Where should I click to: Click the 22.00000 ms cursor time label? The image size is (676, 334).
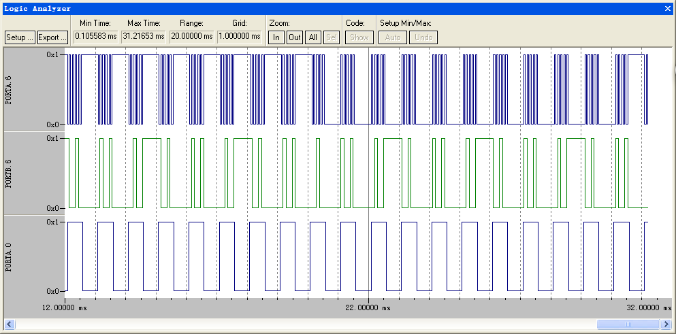coord(368,308)
